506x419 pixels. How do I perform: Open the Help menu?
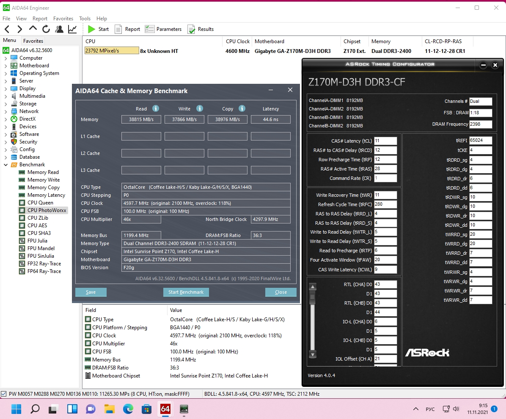(x=102, y=18)
